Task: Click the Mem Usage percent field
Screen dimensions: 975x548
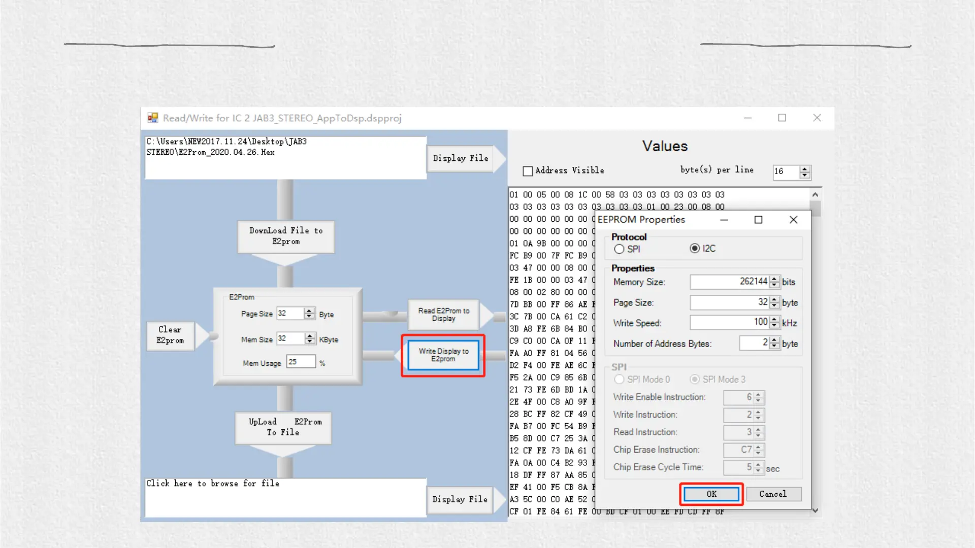Action: click(x=301, y=362)
